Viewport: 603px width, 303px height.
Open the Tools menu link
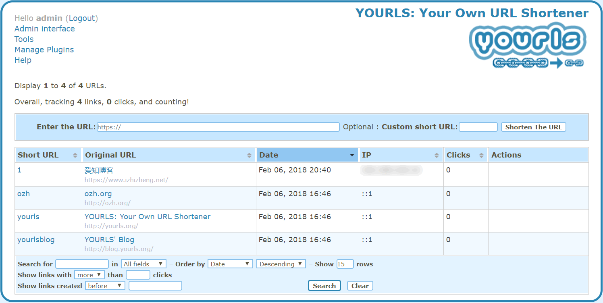24,39
